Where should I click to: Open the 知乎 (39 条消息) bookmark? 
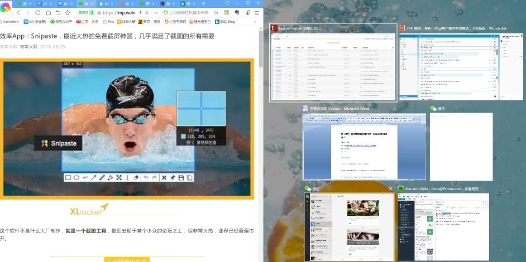pos(35,22)
